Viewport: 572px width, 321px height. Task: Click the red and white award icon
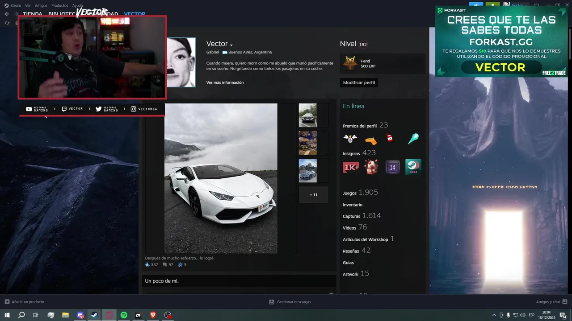pyautogui.click(x=390, y=138)
